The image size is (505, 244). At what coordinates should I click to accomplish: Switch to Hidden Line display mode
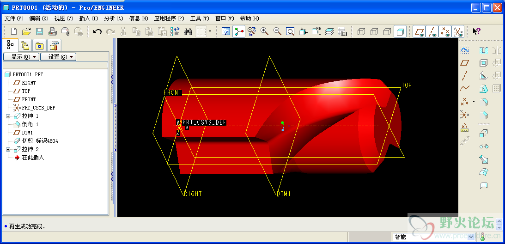click(374, 31)
